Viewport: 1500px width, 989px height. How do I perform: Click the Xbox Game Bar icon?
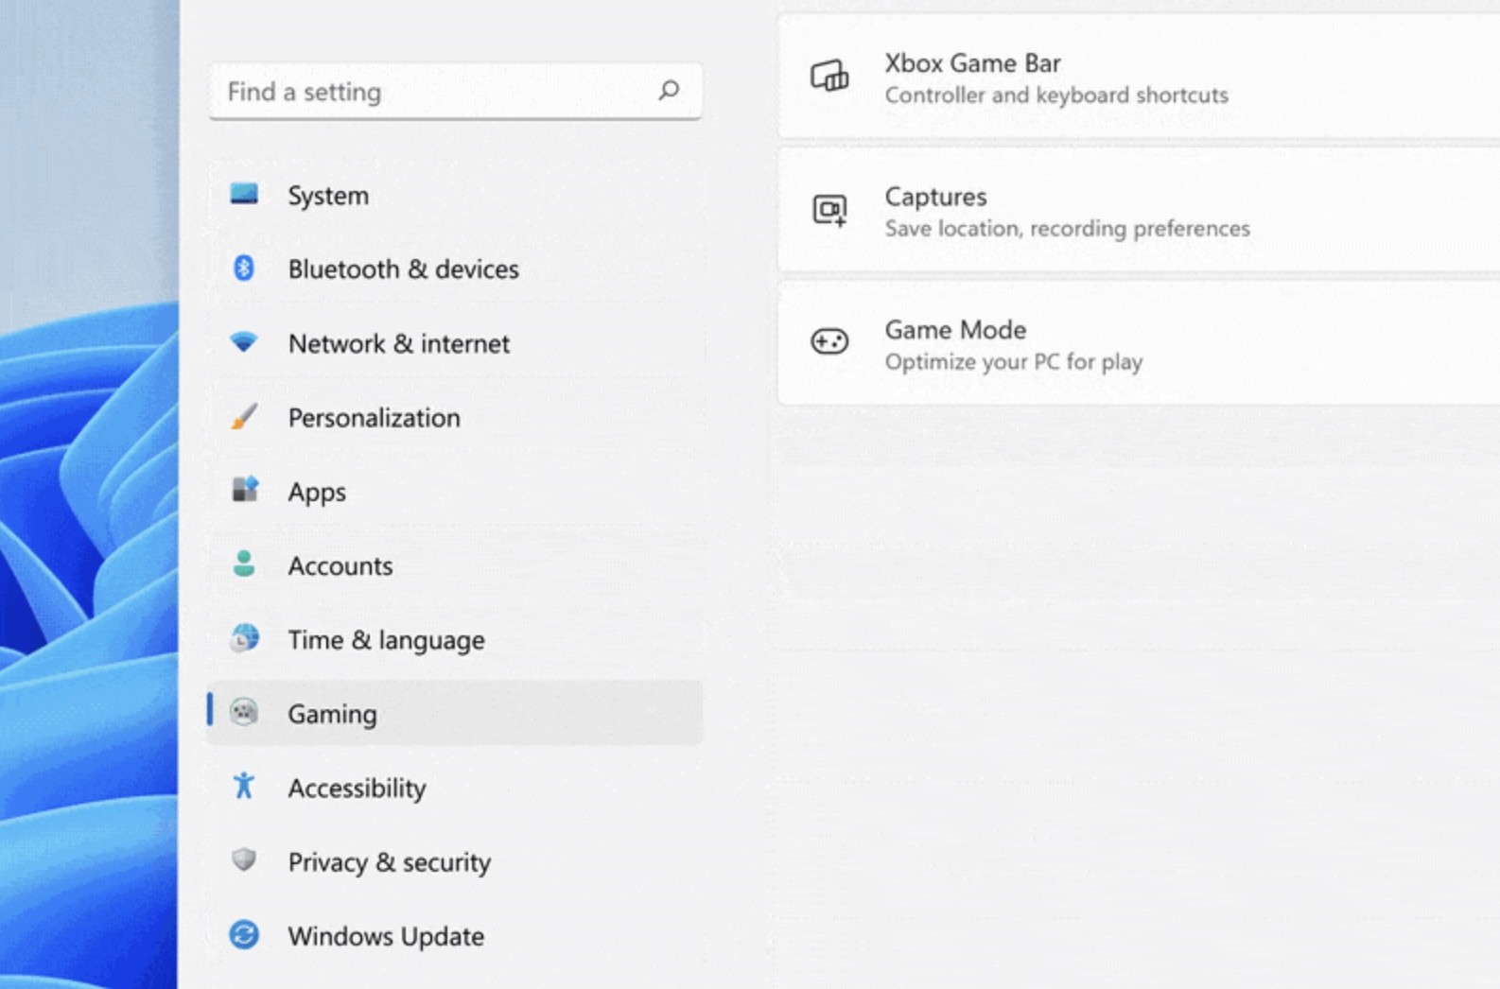point(829,76)
